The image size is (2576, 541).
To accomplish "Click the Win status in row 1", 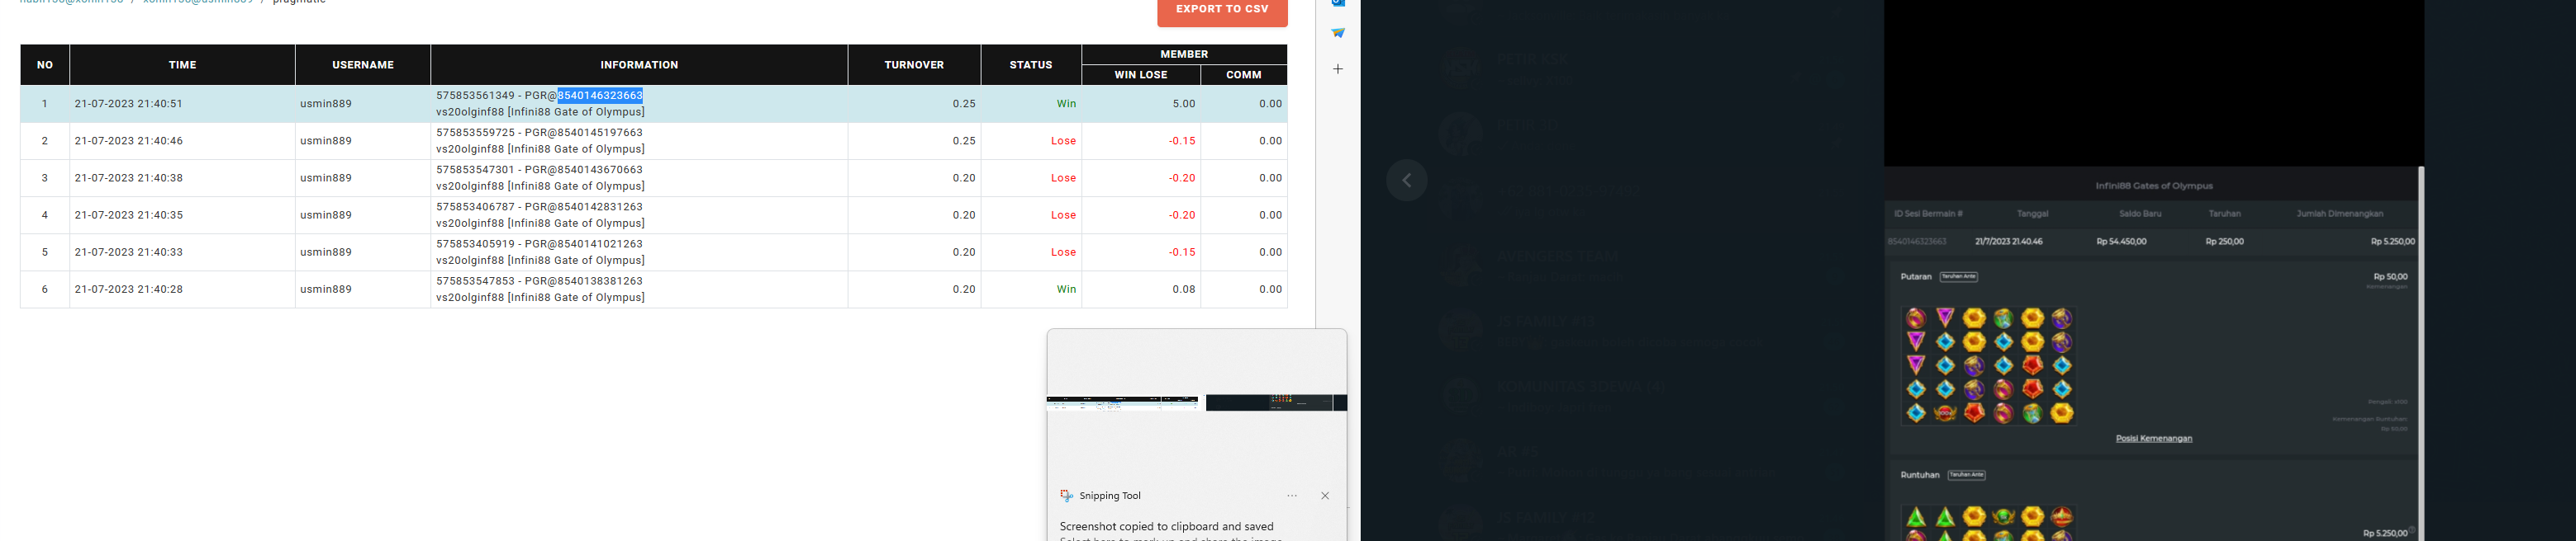I will pos(1066,104).
